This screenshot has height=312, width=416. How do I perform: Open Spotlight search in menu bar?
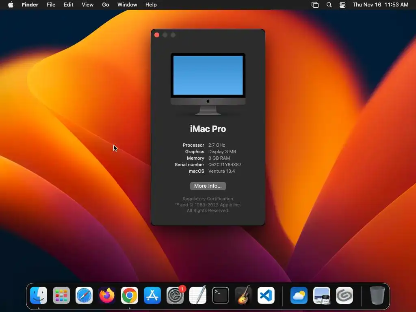[x=329, y=5]
